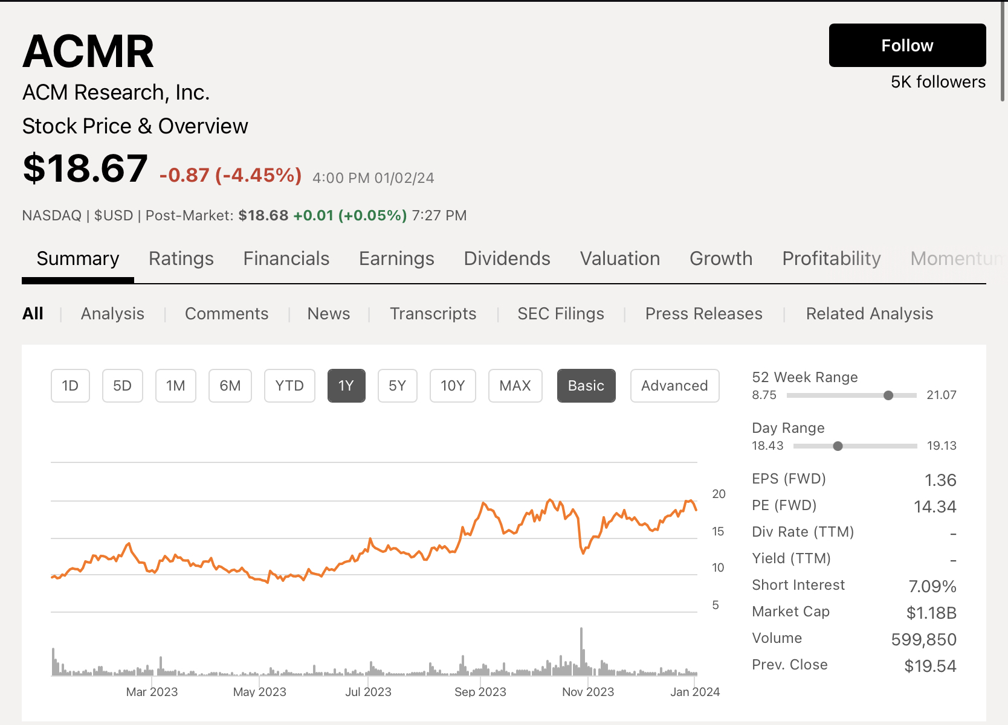1008x725 pixels.
Task: Open the Summary tab
Action: point(78,258)
